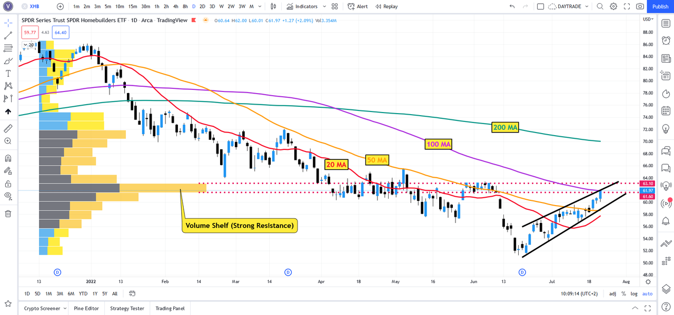The width and height of the screenshot is (674, 315).
Task: Open the go to date calendar icon
Action: click(132, 293)
